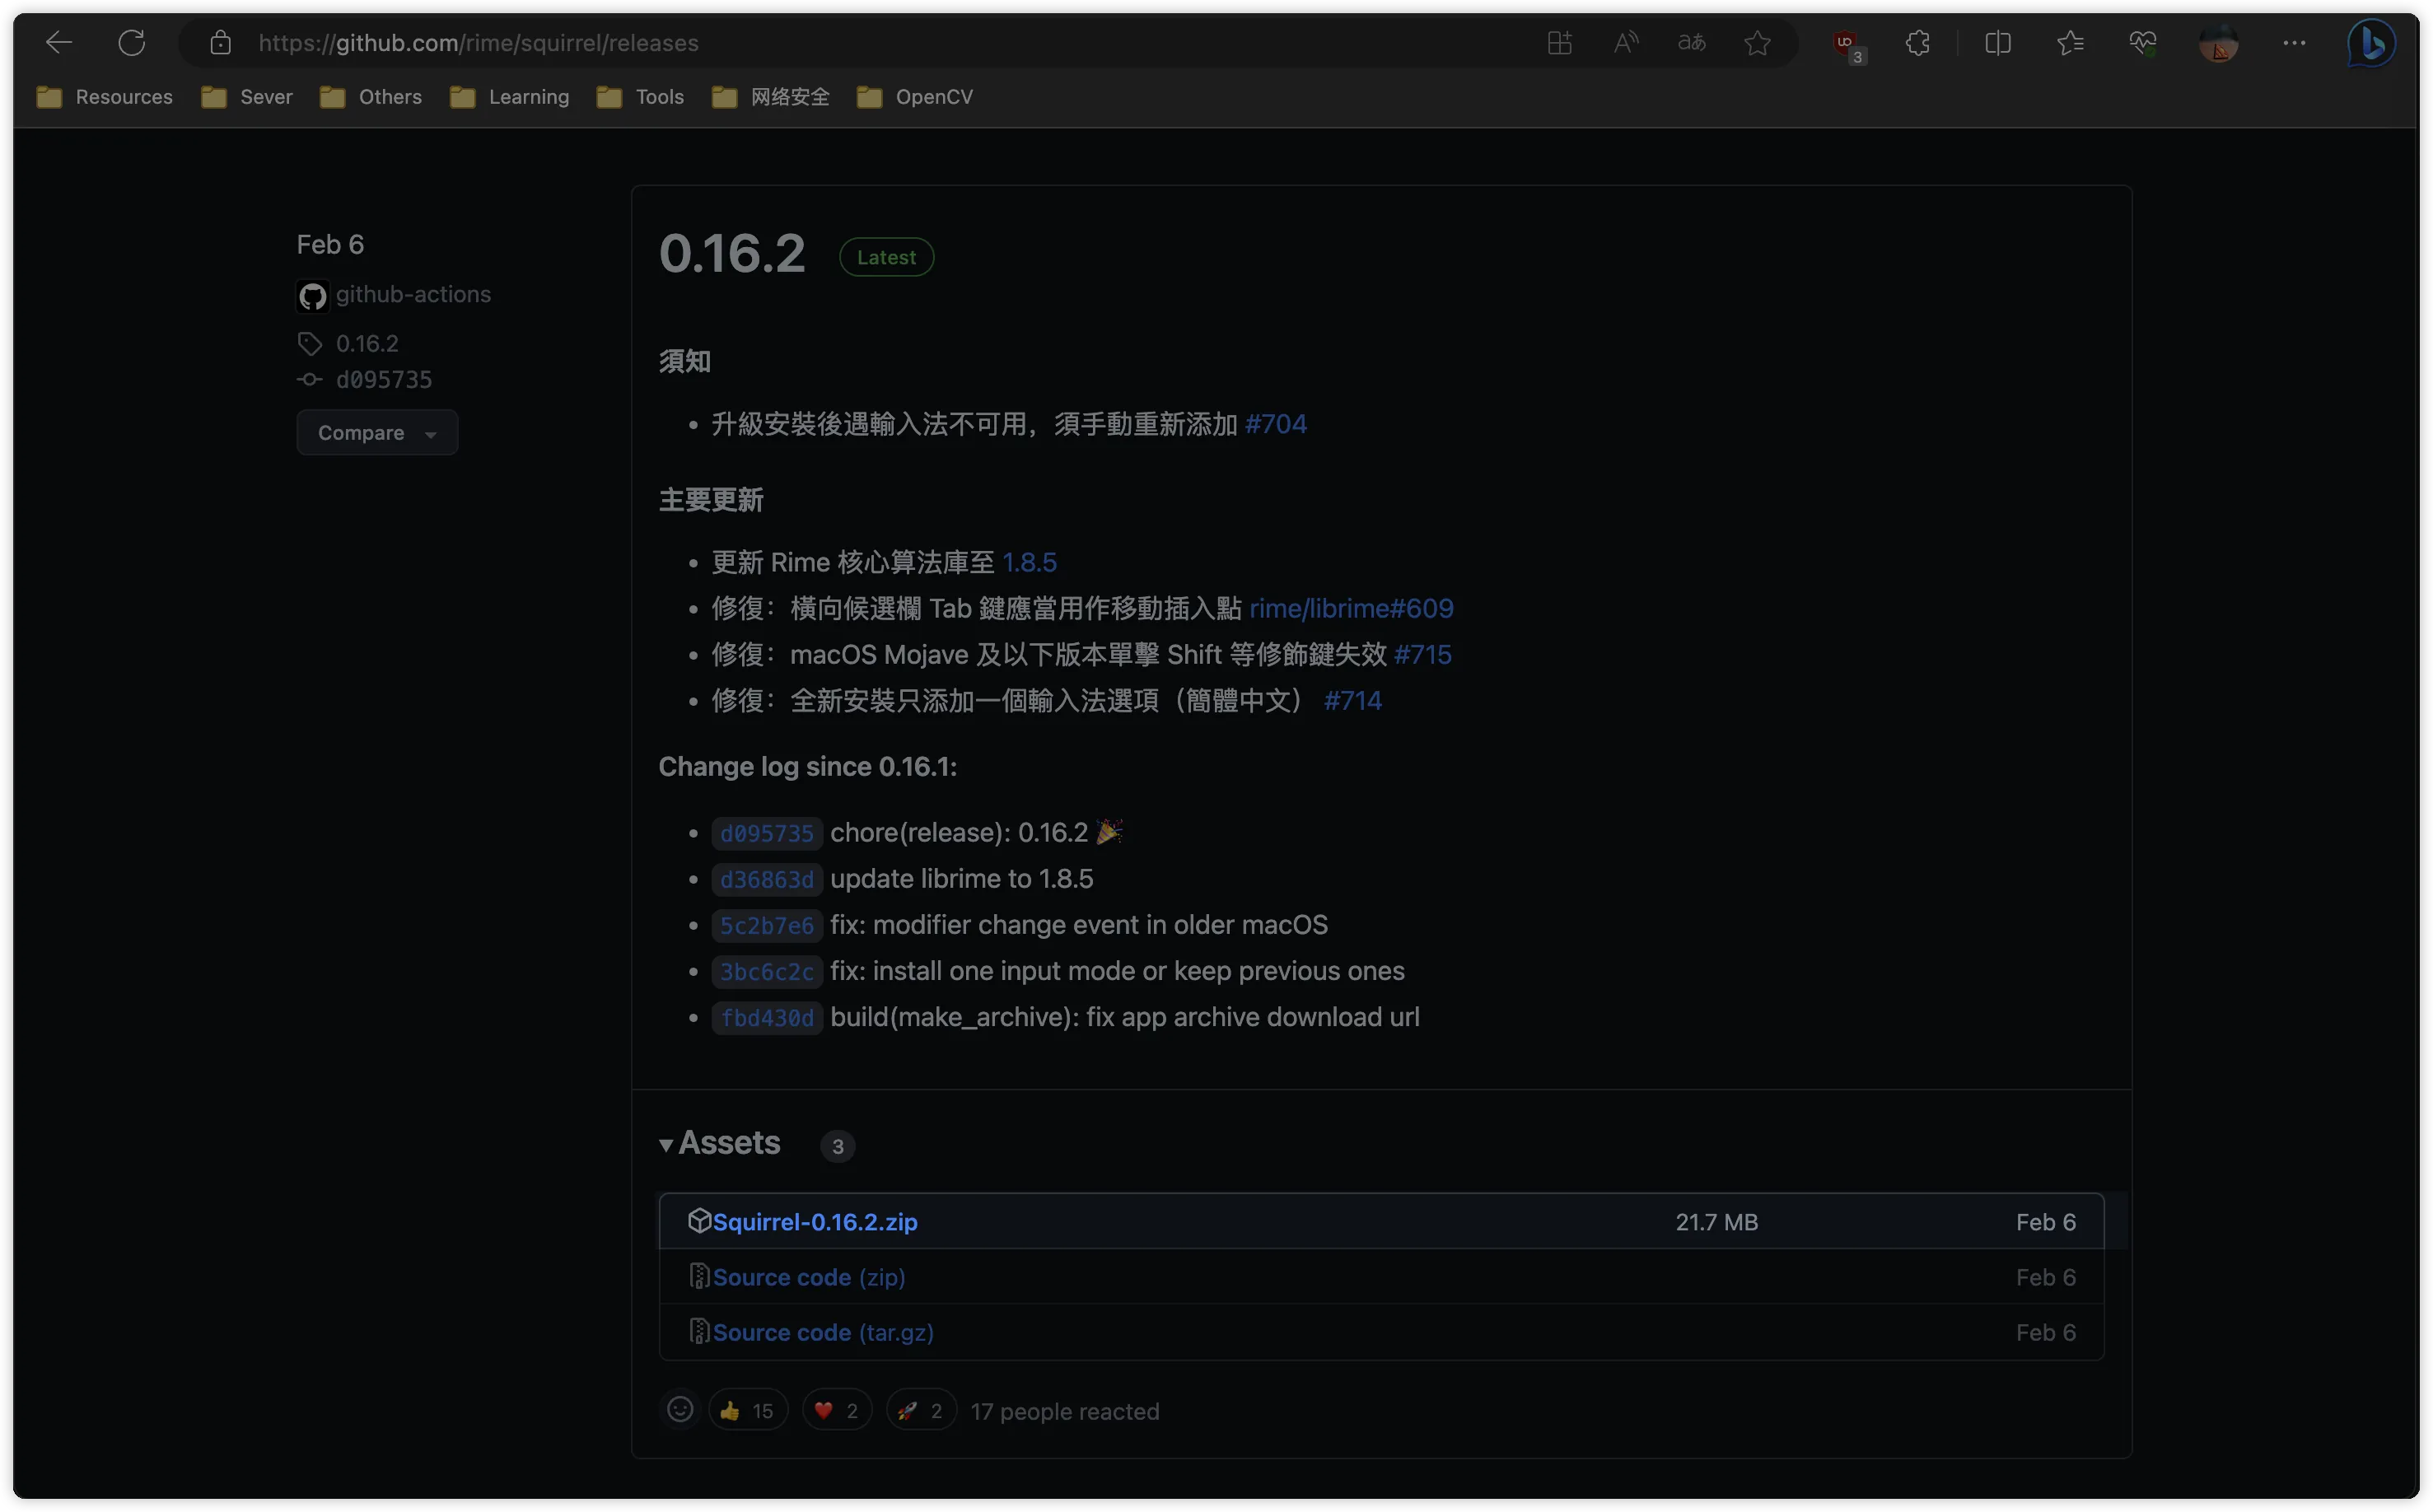The height and width of the screenshot is (1512, 2433).
Task: Open the OpenCV bookmarks folder
Action: (x=914, y=97)
